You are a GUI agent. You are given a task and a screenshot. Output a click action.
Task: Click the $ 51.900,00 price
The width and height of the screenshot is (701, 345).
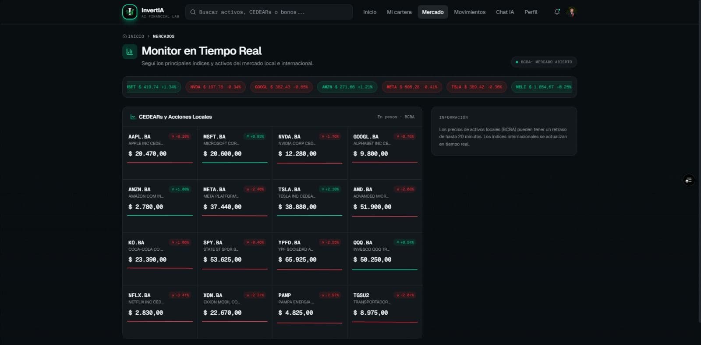pos(372,207)
